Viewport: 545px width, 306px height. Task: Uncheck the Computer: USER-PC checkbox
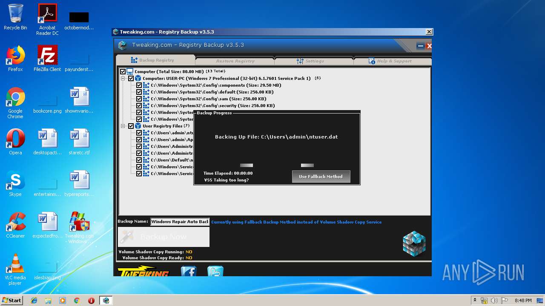coord(131,78)
